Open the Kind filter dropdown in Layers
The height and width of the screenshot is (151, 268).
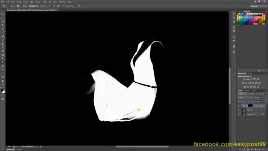pos(242,94)
